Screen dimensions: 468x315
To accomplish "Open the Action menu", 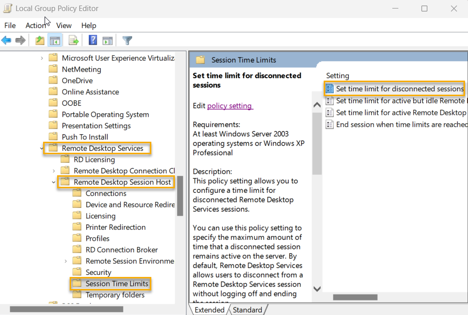I will tap(35, 26).
